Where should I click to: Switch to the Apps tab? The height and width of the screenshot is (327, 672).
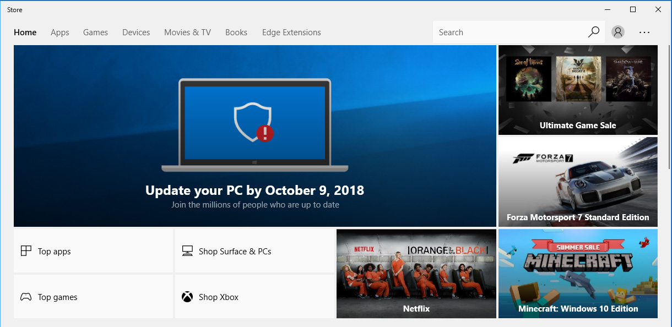pyautogui.click(x=60, y=32)
